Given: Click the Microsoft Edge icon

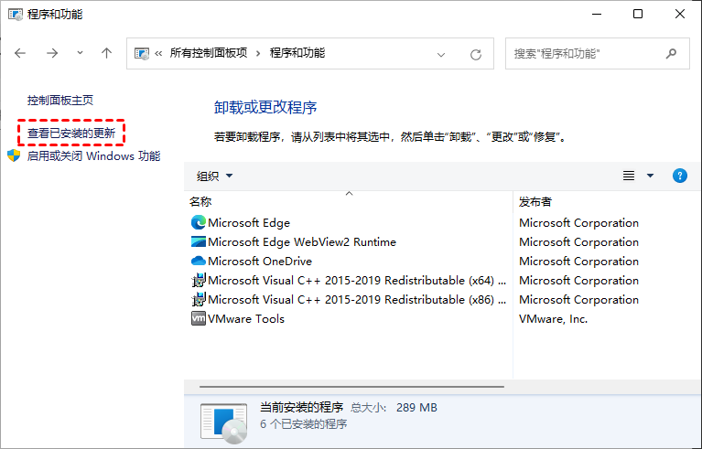Looking at the screenshot, I should (x=199, y=222).
